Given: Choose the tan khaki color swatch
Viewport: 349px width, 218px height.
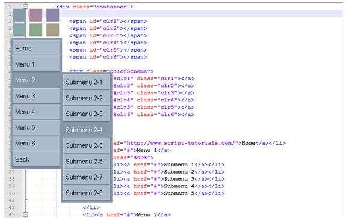Looking at the screenshot, I should click(53, 30).
